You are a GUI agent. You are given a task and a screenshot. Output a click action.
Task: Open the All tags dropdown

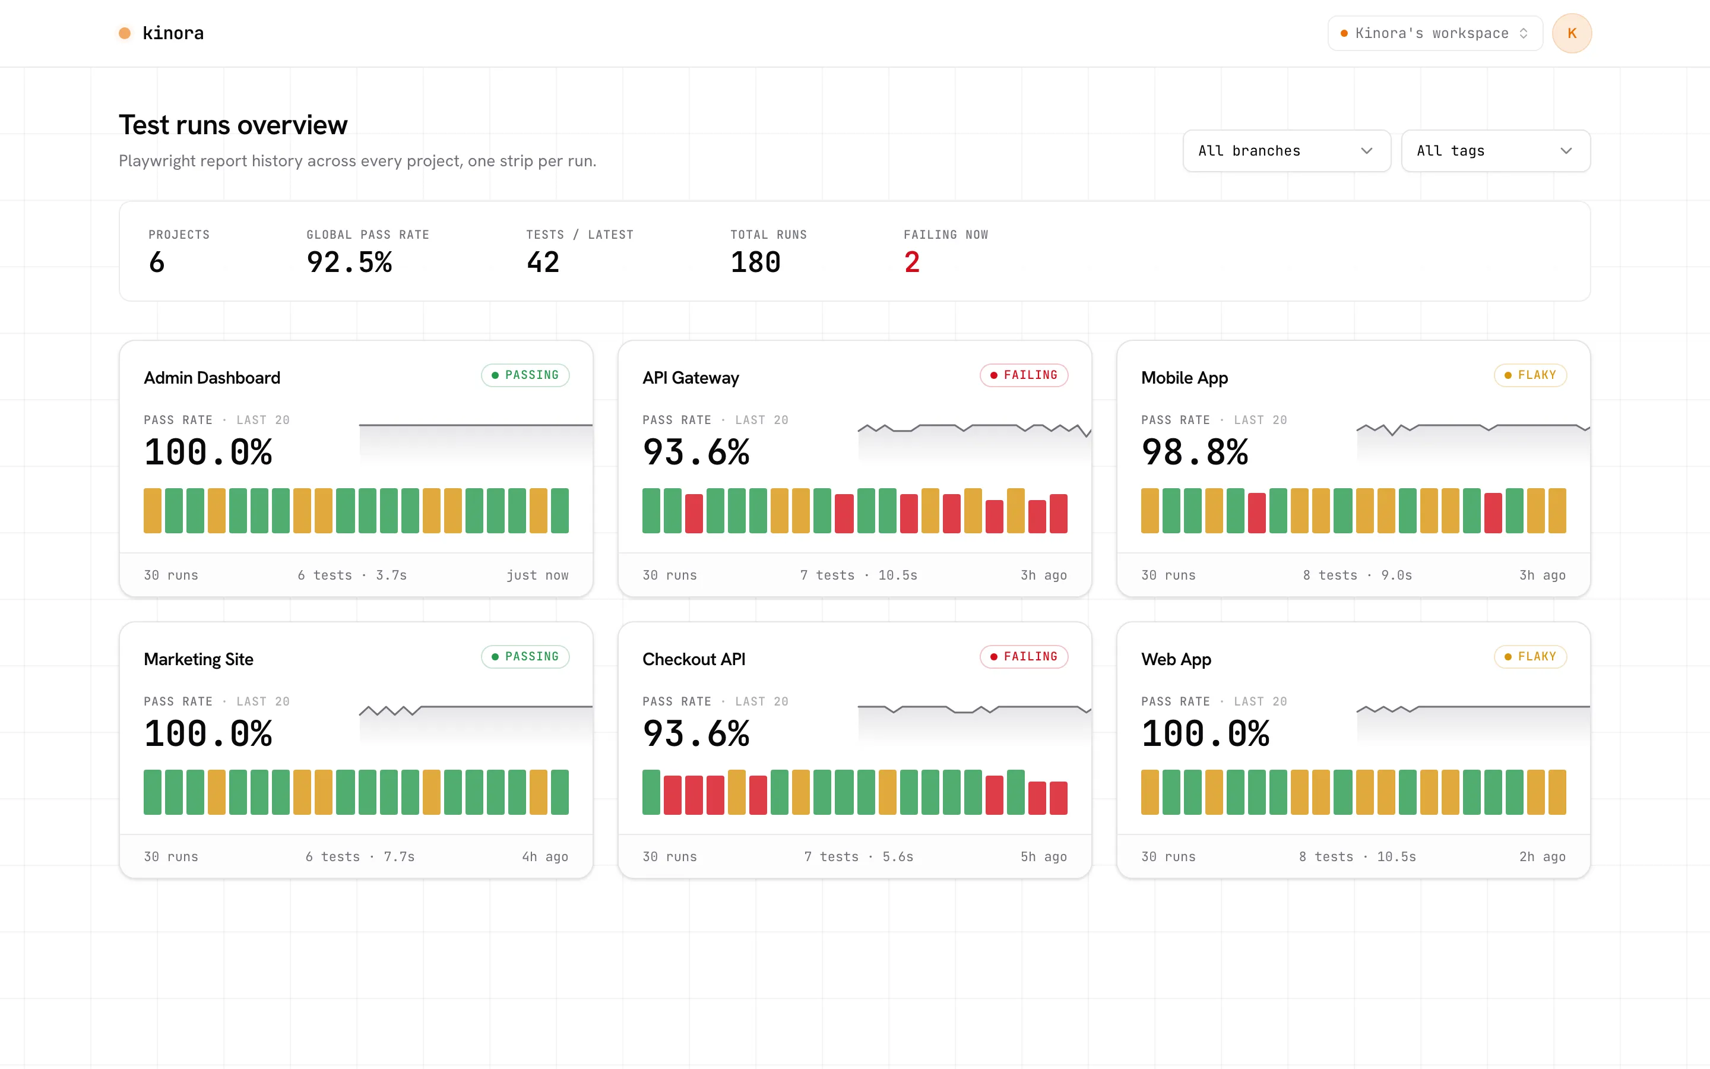[1495, 151]
